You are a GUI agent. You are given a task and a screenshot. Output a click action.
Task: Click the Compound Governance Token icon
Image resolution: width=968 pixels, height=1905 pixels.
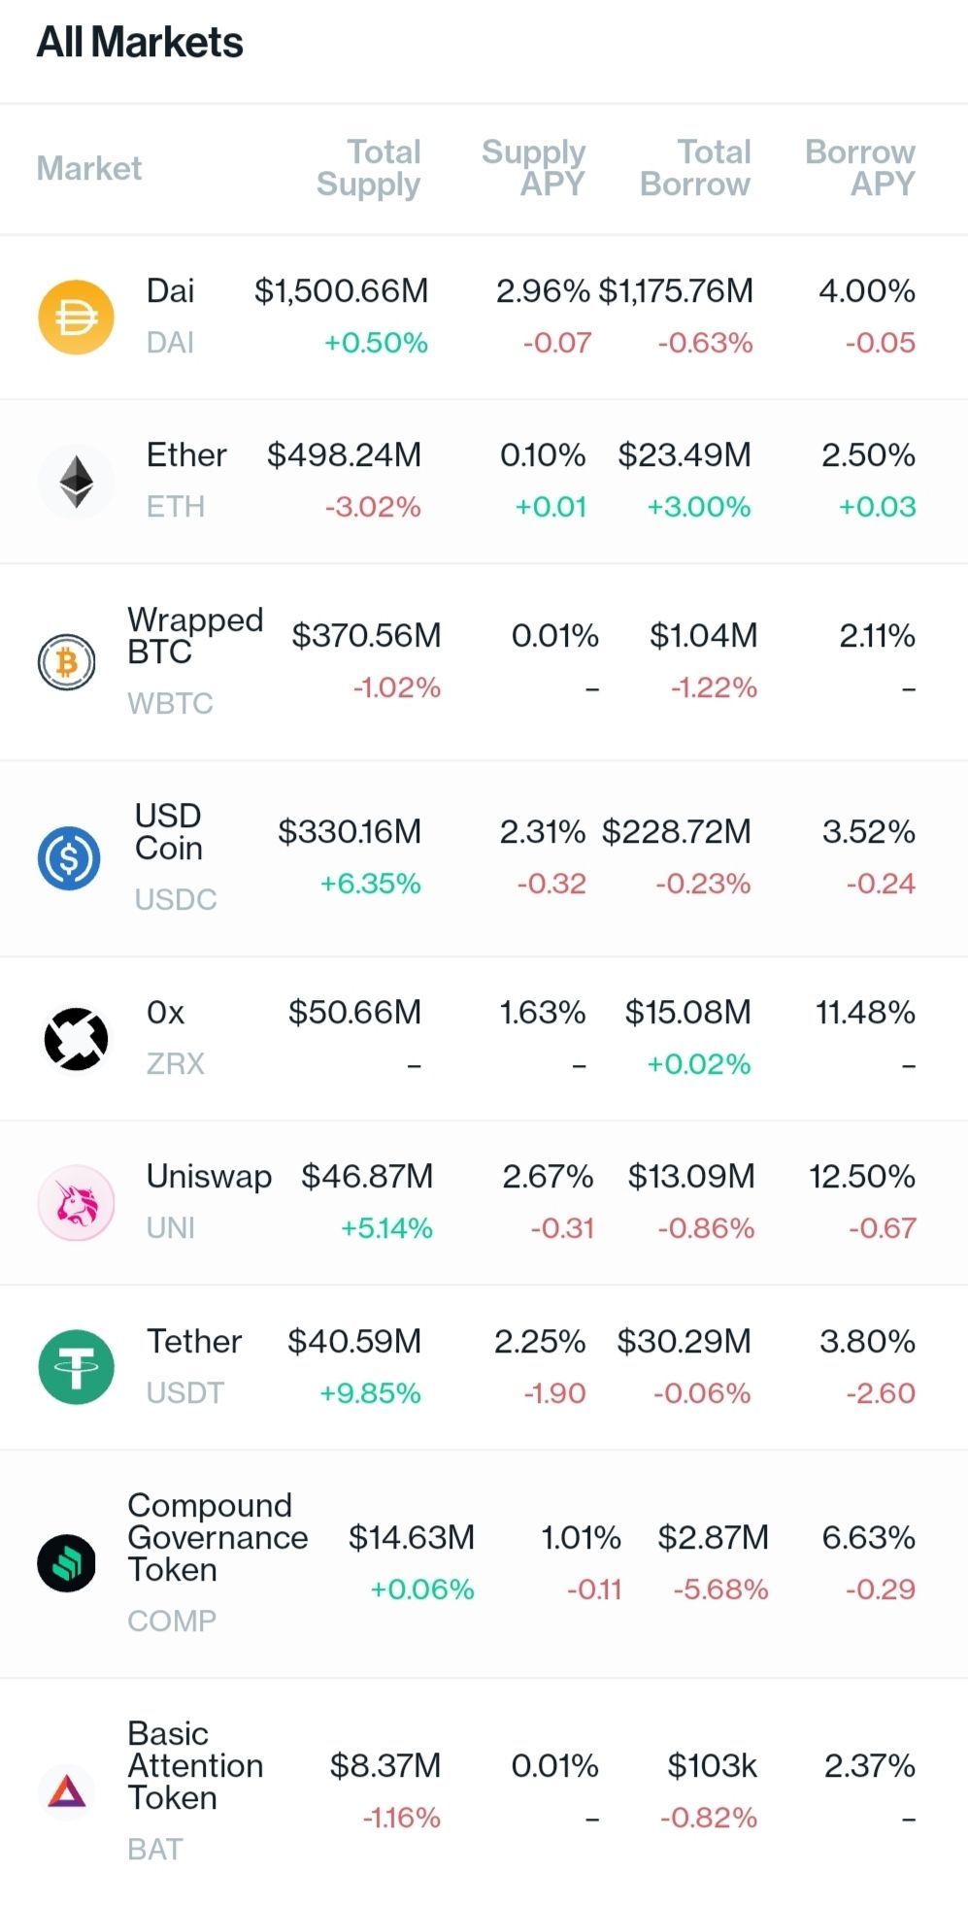(x=66, y=1563)
